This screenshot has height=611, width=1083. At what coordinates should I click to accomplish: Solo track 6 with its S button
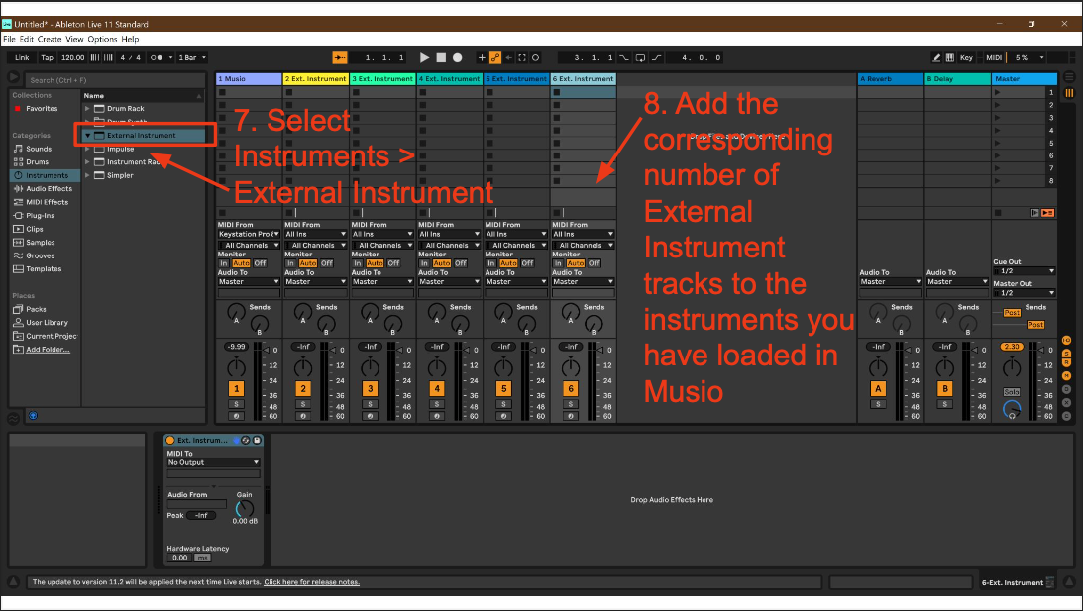coord(571,404)
